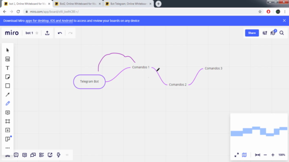Screen dimensions: 289x162
Task: Select the cursor tool in Miro toolbar
Action: point(8,50)
